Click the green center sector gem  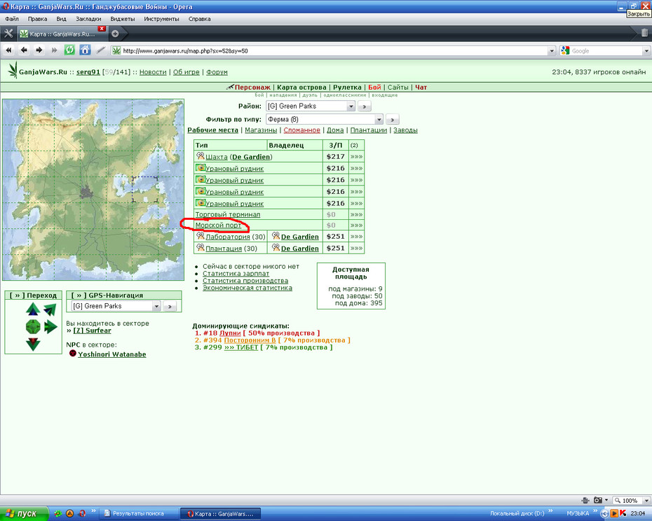(33, 326)
